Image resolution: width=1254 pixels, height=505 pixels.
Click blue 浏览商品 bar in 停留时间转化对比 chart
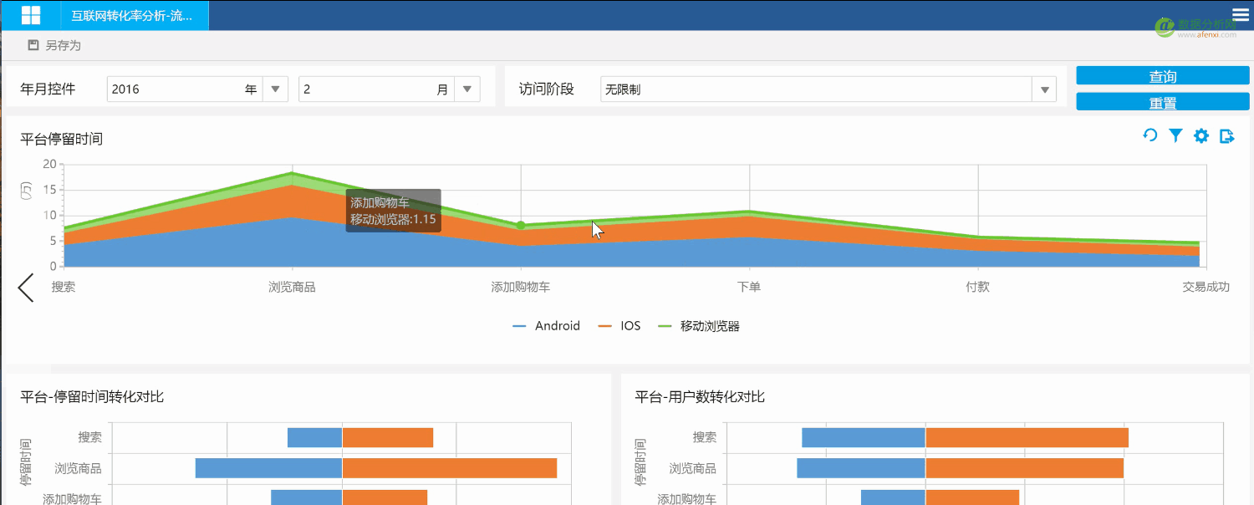pyautogui.click(x=269, y=468)
